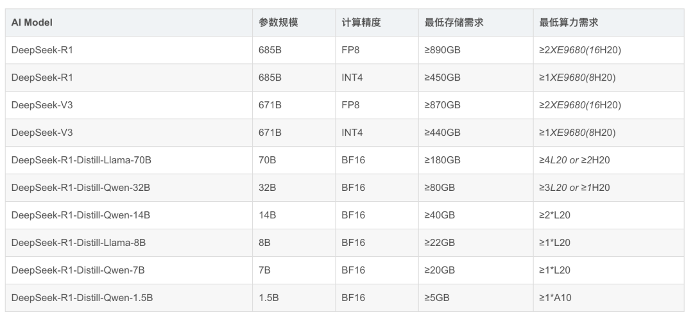This screenshot has width=693, height=319.
Task: Click the 最低存储需求 column header
Action: pyautogui.click(x=454, y=22)
